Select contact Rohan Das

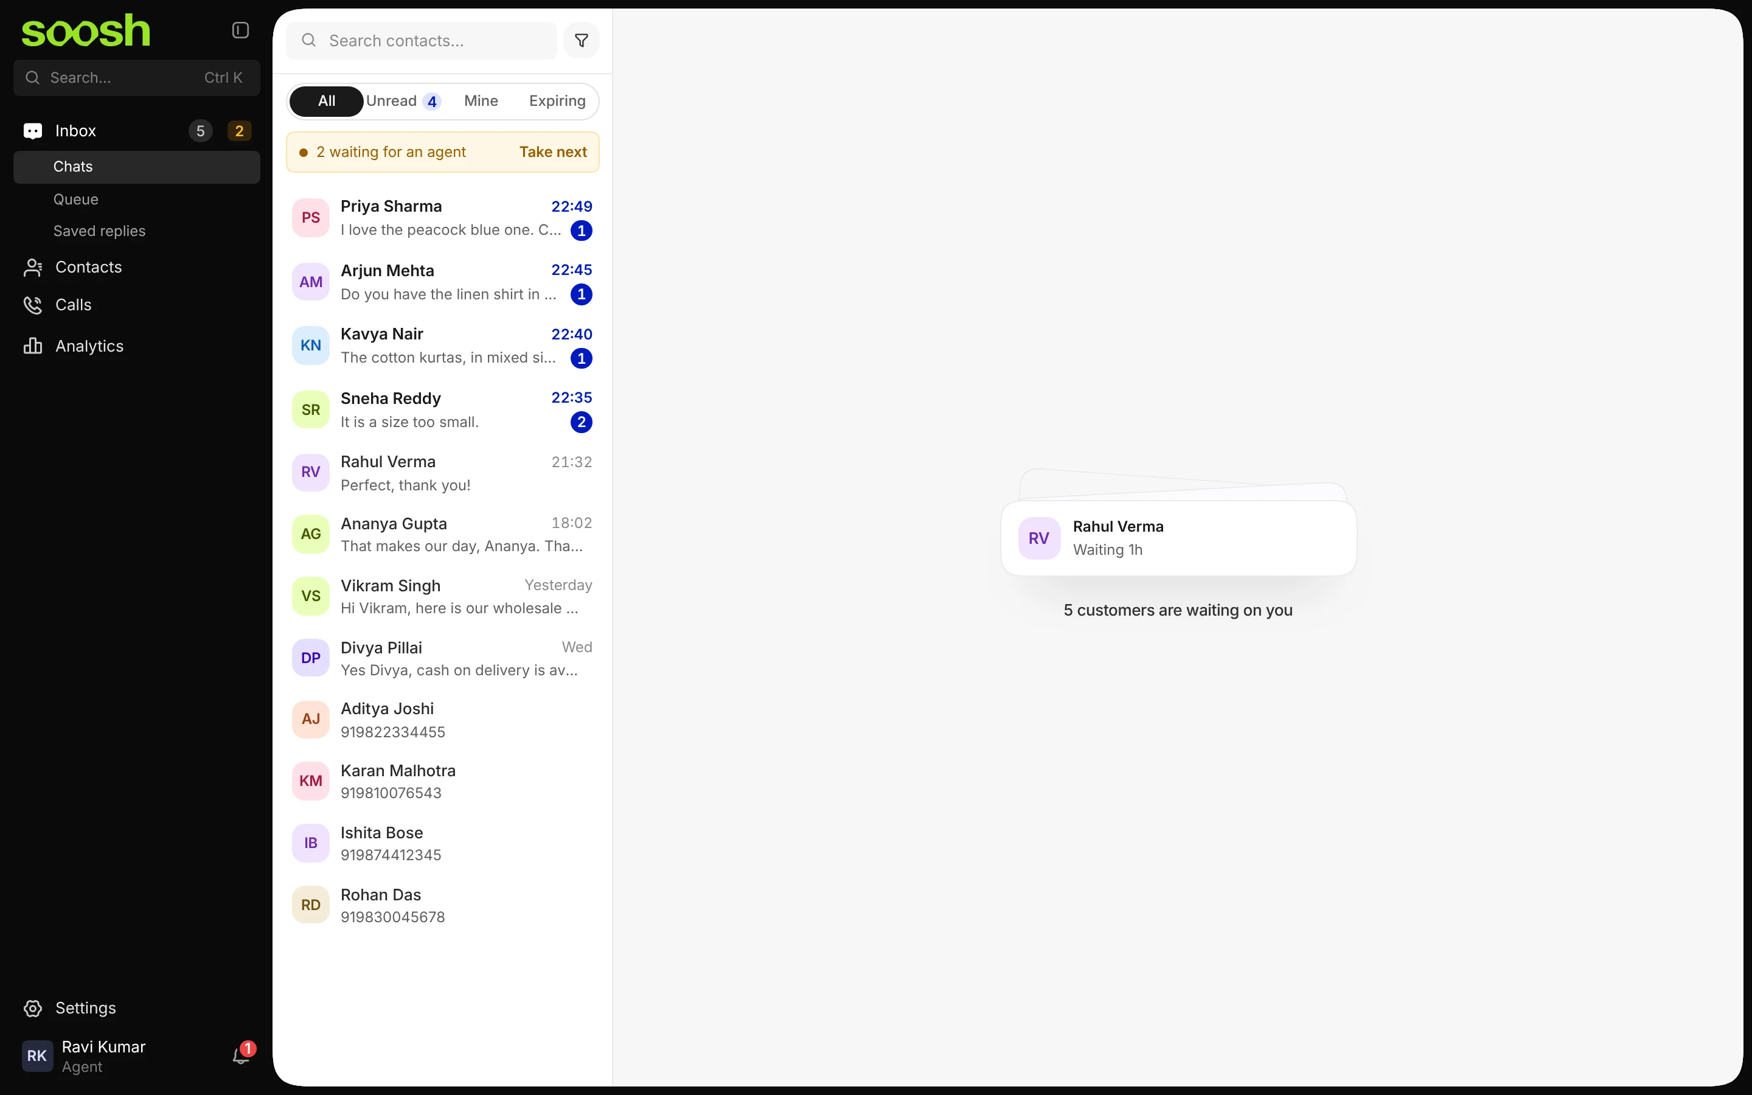click(x=442, y=905)
